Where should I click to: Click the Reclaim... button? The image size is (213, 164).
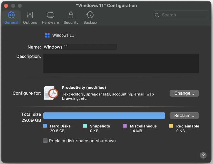click(184, 115)
